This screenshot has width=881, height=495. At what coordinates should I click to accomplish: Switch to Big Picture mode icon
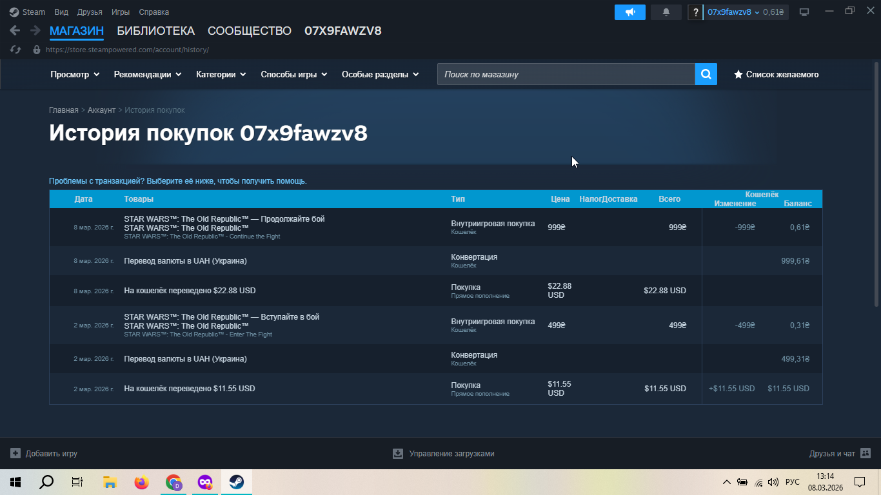(804, 12)
